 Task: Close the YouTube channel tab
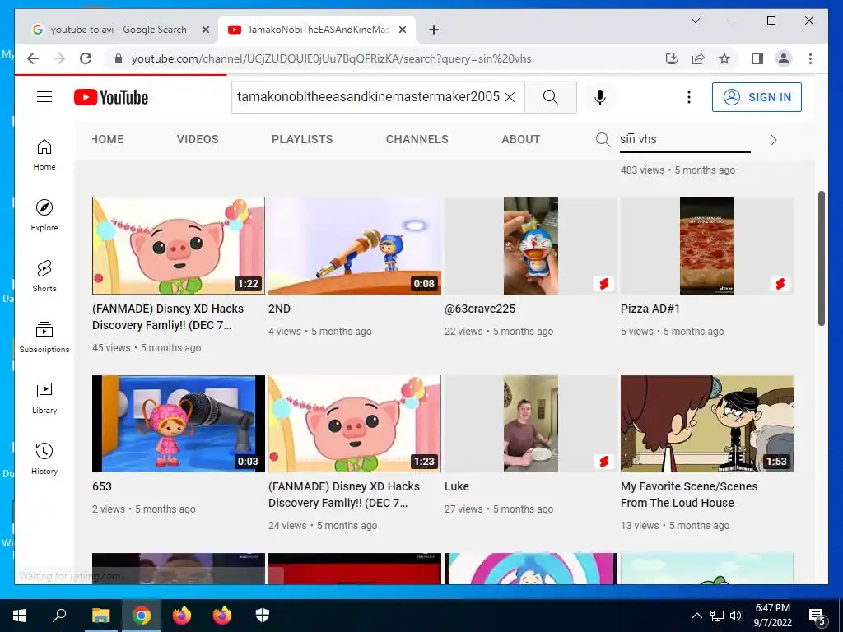[402, 30]
